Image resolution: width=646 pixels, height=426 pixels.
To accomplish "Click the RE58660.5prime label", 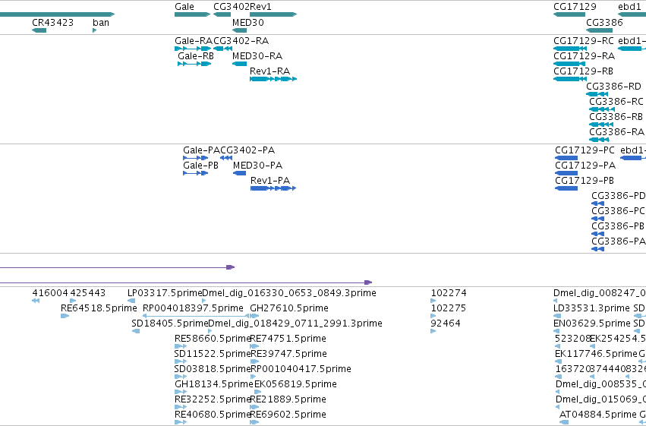I will click(x=213, y=339).
